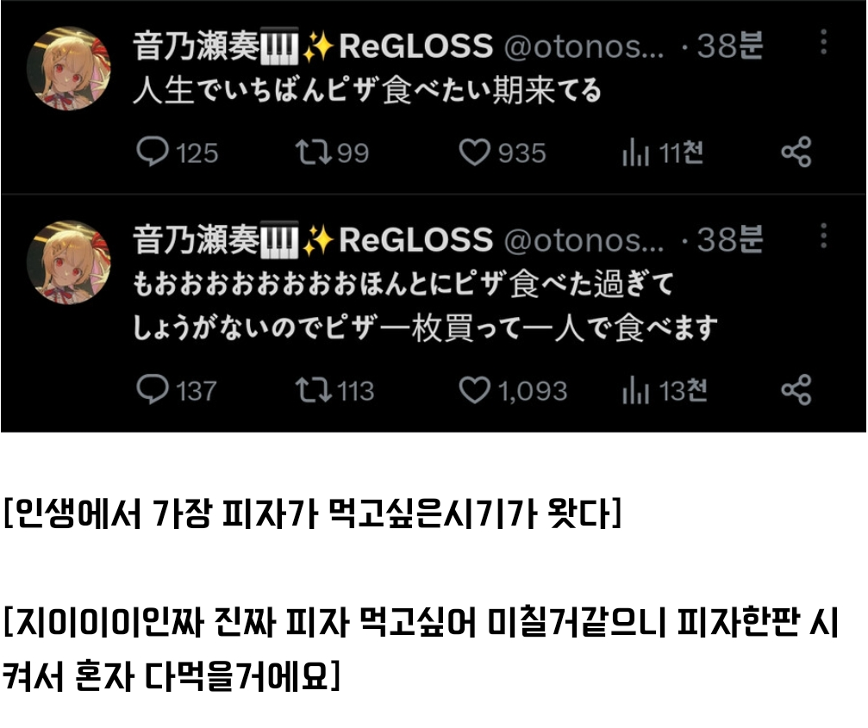The width and height of the screenshot is (868, 728).
Task: Open @otonos handle in second tweet
Action: click(x=584, y=240)
